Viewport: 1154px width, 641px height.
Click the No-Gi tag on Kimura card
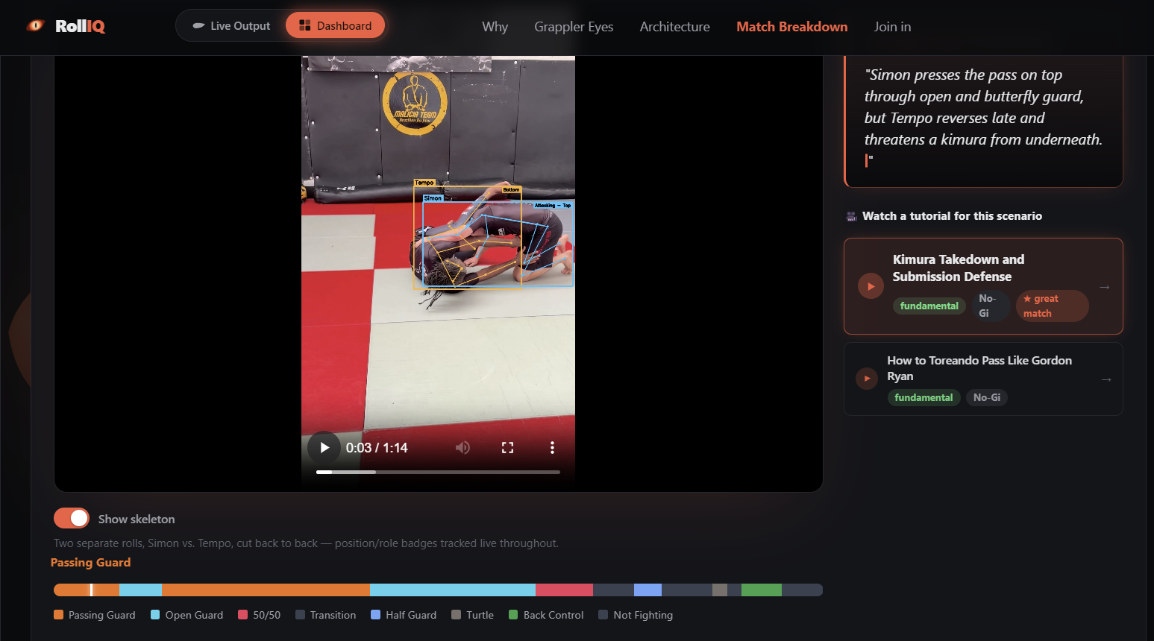coord(991,306)
